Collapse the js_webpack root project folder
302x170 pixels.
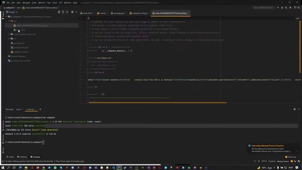7,17
